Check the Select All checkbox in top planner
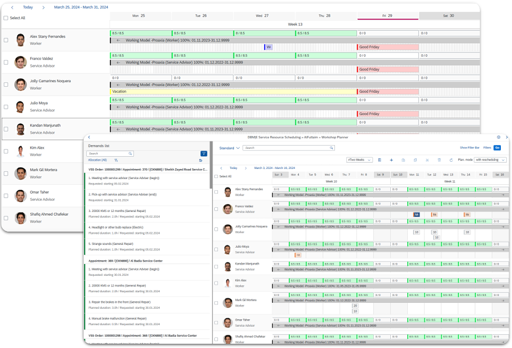 (x=6, y=18)
